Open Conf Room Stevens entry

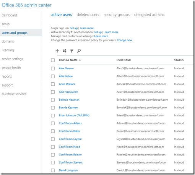coord(71,162)
